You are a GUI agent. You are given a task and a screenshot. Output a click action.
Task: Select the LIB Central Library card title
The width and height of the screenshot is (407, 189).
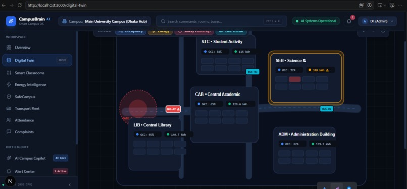(x=152, y=125)
